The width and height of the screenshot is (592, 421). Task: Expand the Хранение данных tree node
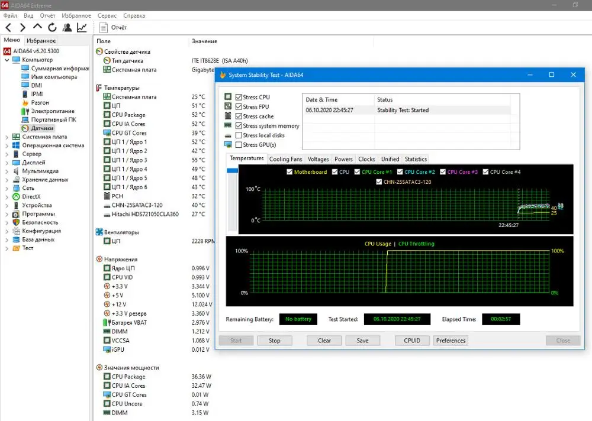[x=7, y=180]
